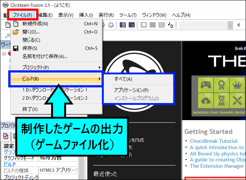Click the ビルドの種類 property row
Screen dimensions: 246x180
[x=40, y=170]
